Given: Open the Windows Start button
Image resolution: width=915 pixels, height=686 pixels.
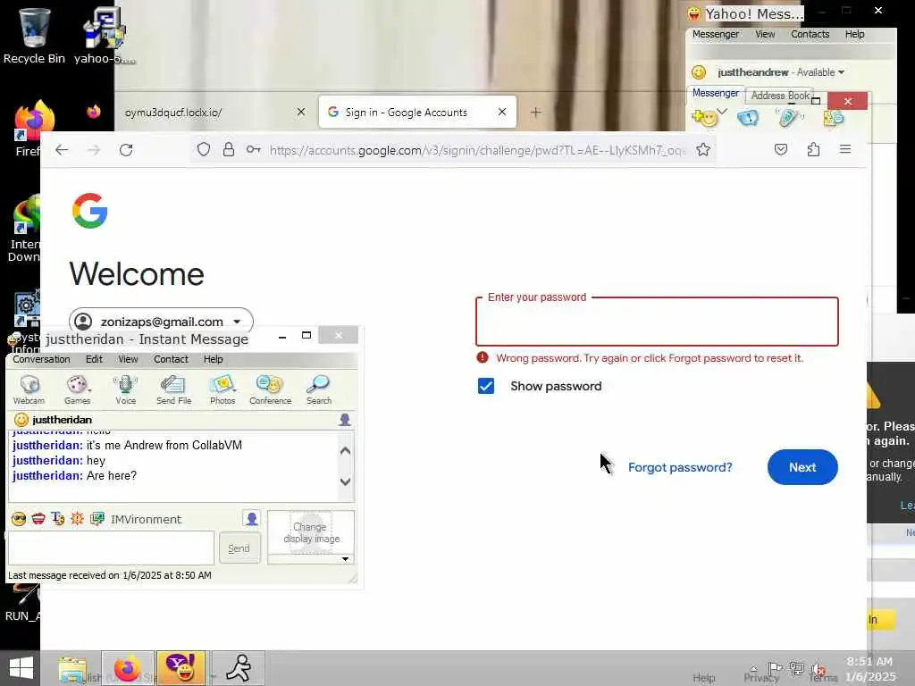Looking at the screenshot, I should pyautogui.click(x=21, y=668).
